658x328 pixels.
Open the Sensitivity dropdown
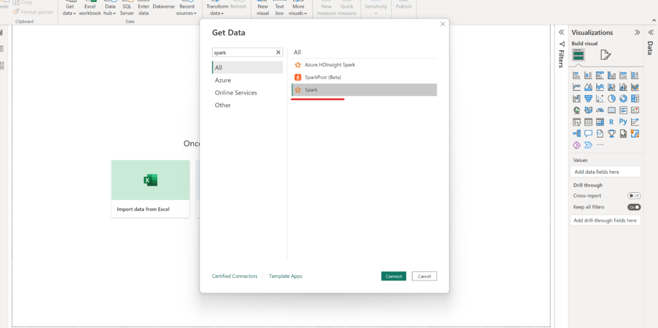tap(375, 10)
